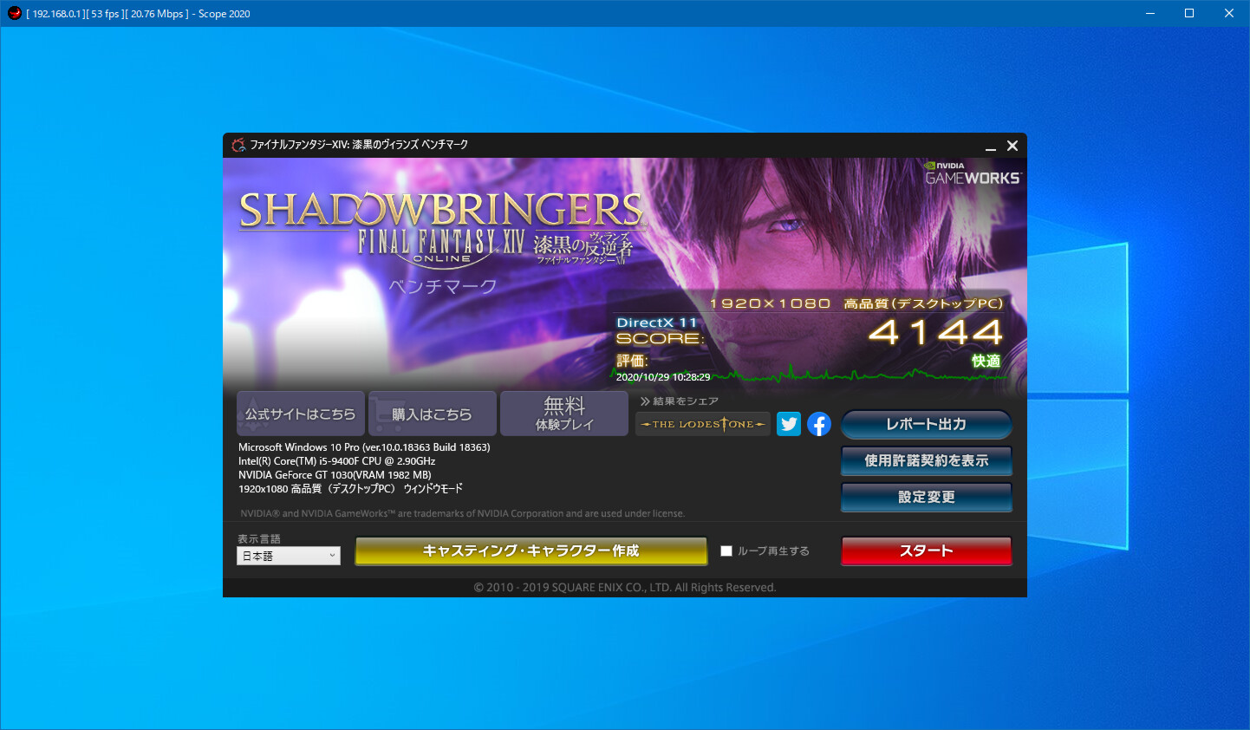Viewport: 1250px width, 730px height.
Task: Click the Square Enix copyright text
Action: [x=625, y=588]
